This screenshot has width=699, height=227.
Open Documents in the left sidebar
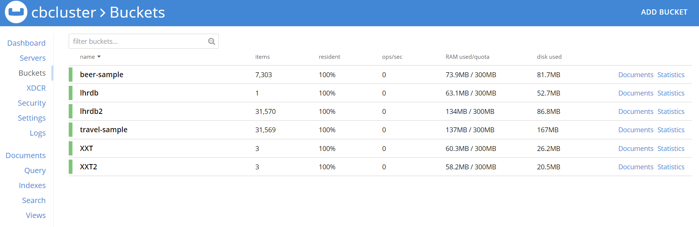point(26,155)
